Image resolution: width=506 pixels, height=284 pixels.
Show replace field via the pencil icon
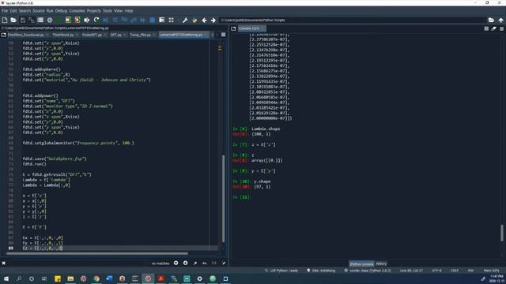[224, 263]
